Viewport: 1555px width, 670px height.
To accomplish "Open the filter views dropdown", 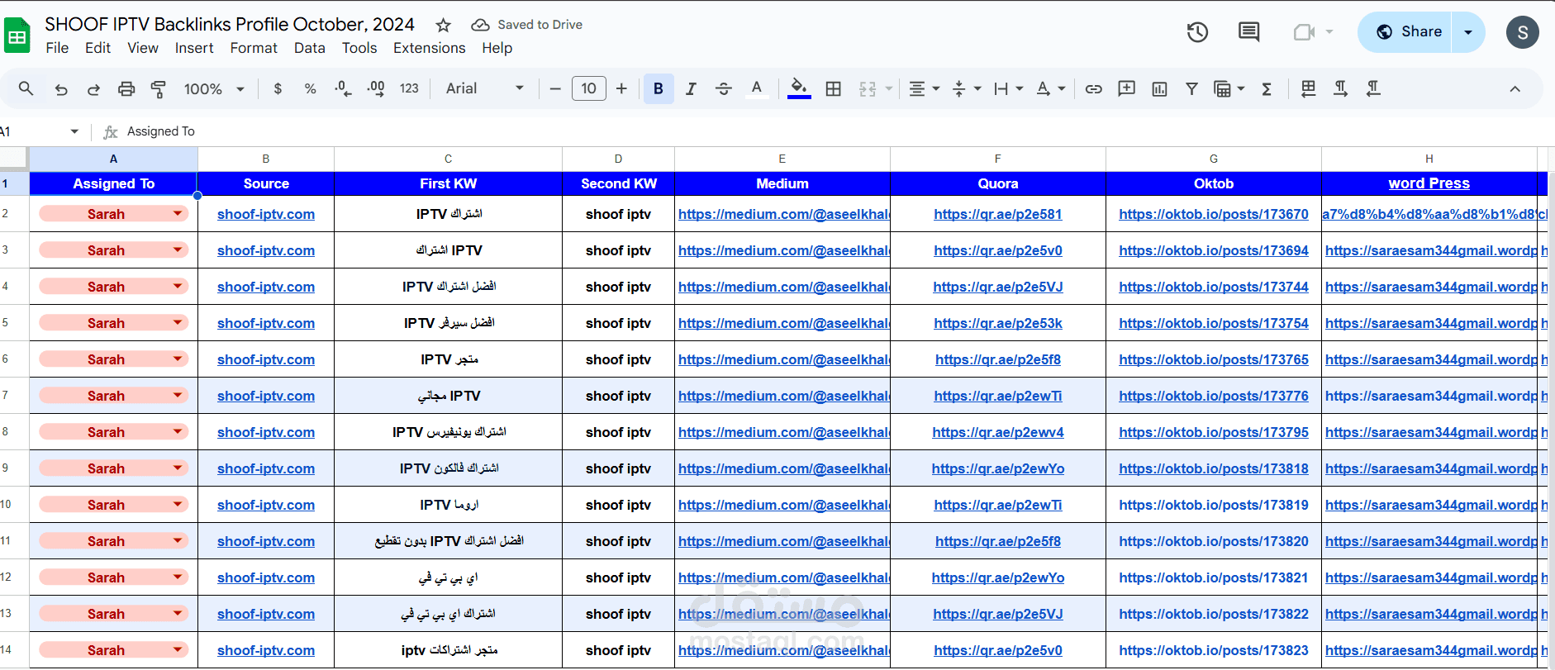I will (x=1229, y=88).
